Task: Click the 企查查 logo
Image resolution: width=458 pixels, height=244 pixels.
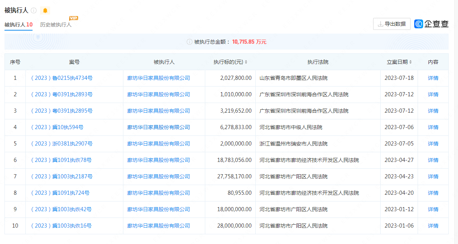Action: tap(431, 24)
